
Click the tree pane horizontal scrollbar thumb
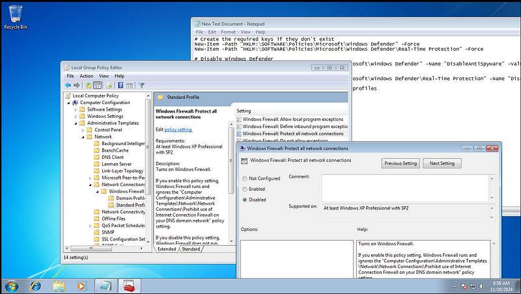91,248
